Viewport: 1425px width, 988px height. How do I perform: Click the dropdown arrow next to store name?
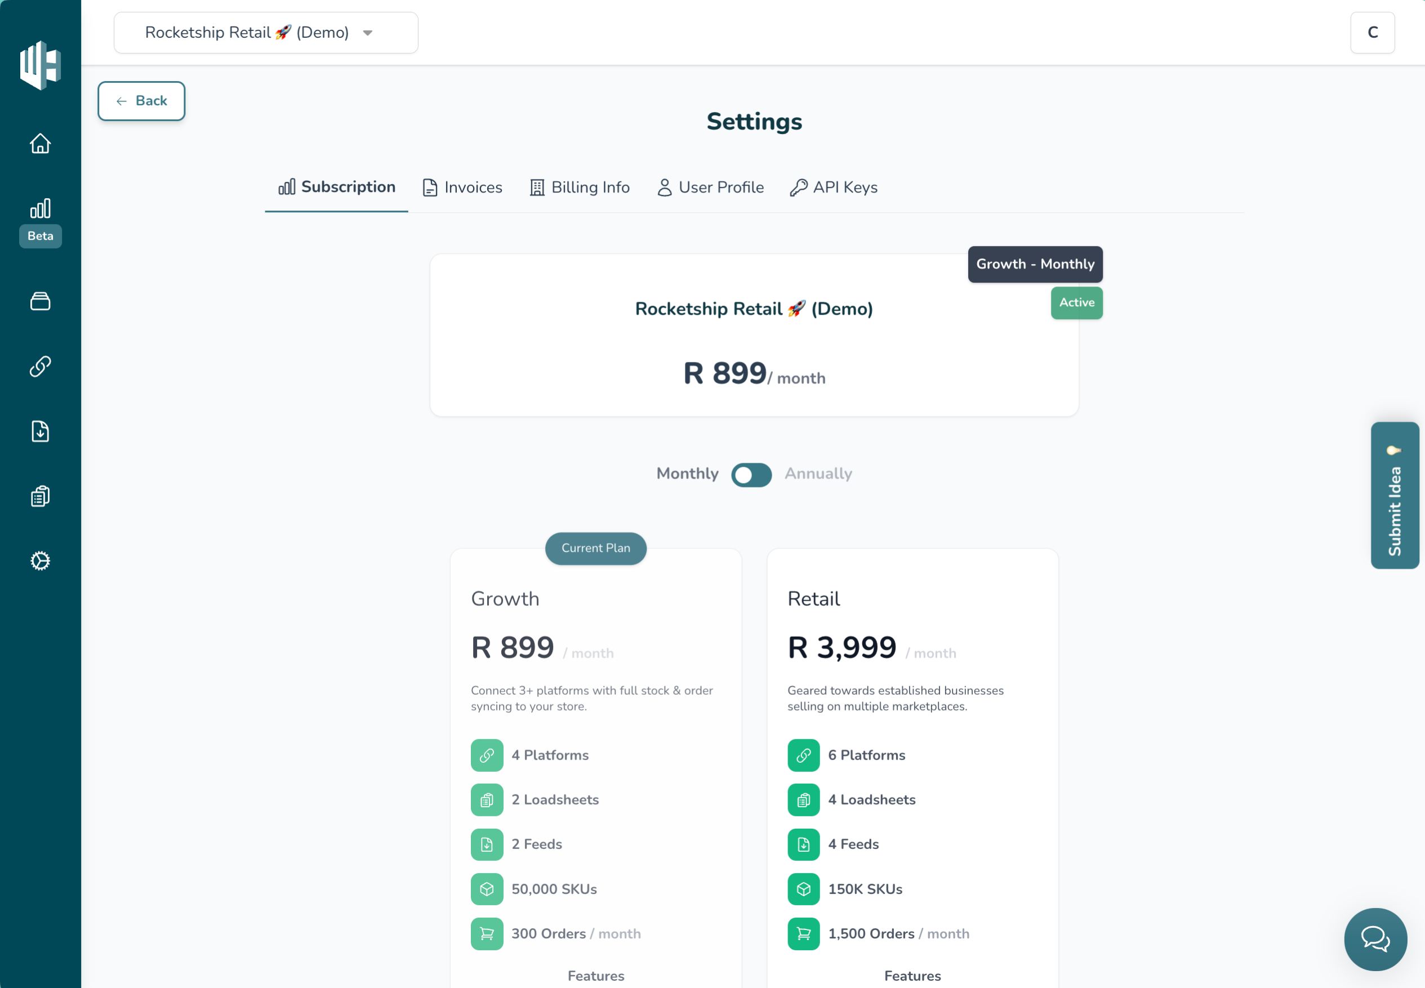pyautogui.click(x=368, y=33)
